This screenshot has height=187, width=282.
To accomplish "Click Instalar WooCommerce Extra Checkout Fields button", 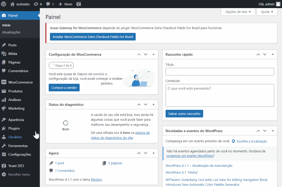I will tap(93, 37).
